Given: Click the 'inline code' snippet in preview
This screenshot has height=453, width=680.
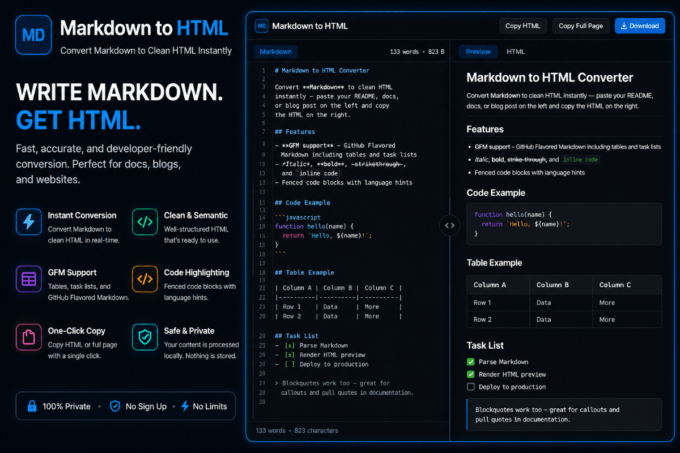Looking at the screenshot, I should tap(581, 160).
